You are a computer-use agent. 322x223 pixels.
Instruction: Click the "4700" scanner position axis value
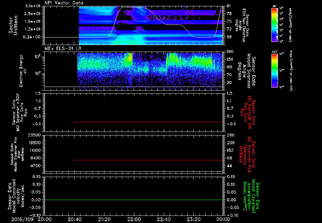pos(35,166)
